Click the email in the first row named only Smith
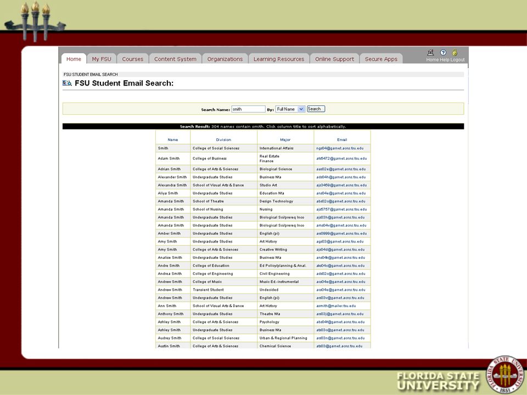 [340, 149]
